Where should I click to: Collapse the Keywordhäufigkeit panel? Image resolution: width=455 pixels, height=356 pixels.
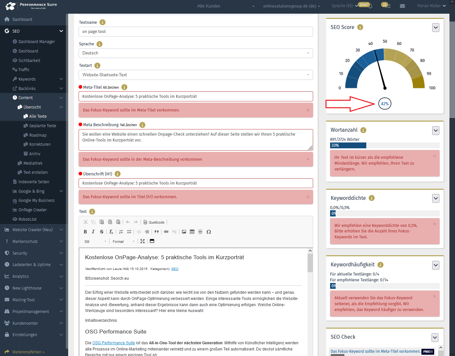(436, 265)
